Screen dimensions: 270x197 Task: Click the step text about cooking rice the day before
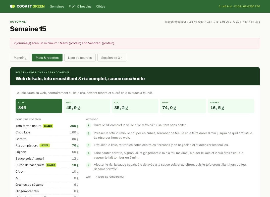(x=140, y=125)
